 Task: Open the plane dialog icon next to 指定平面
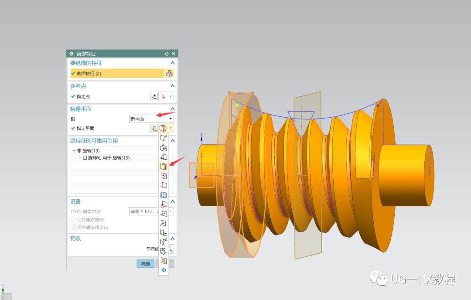coord(154,128)
